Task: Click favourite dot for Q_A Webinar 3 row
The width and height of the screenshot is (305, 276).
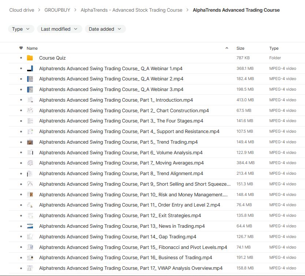Action: coord(21,89)
